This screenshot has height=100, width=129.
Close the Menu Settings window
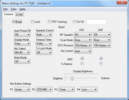point(122,2)
